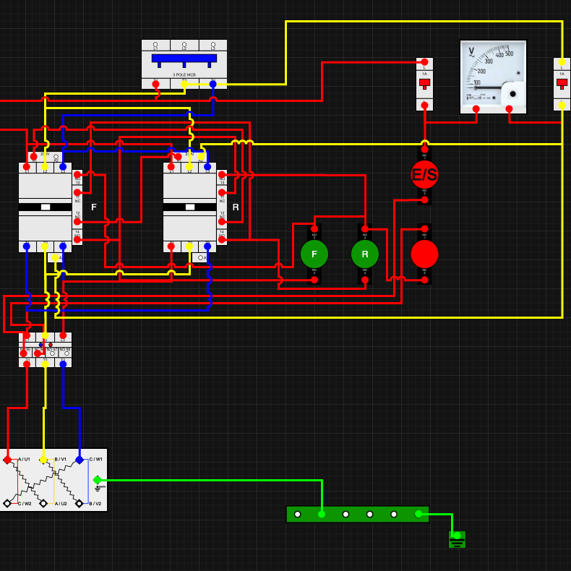Click R push button top NO terminal
This screenshot has width=571, height=571.
pos(365,229)
